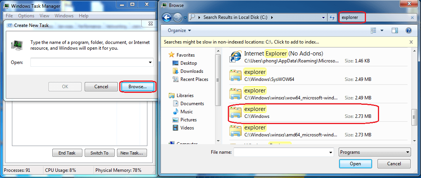Image resolution: width=421 pixels, height=178 pixels.
Task: Click the File name input field
Action: click(x=281, y=152)
